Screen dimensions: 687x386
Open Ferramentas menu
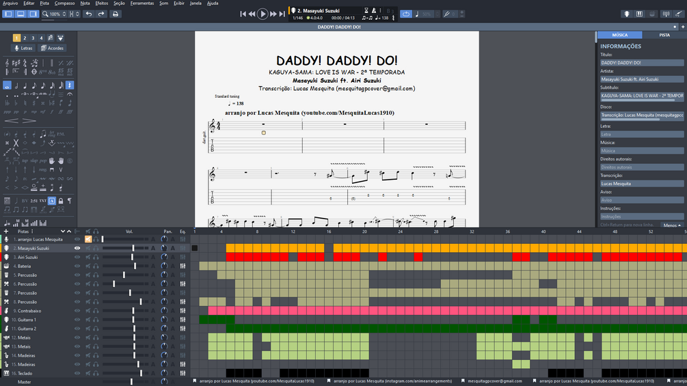coord(142,3)
